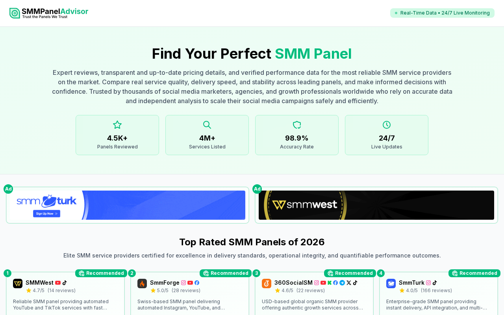Click the SmmTurk blue logo icon
504x315 pixels.
(391, 283)
